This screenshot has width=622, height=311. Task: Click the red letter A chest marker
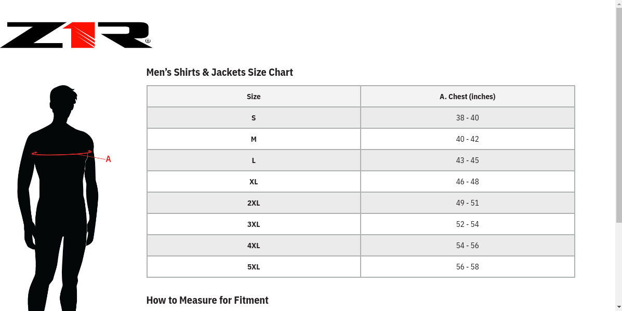(x=108, y=159)
